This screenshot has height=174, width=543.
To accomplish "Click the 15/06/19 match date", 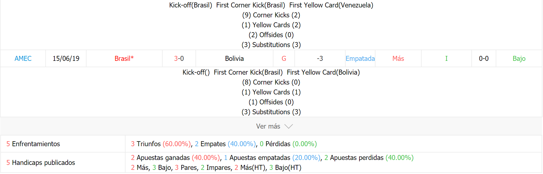I will (66, 59).
